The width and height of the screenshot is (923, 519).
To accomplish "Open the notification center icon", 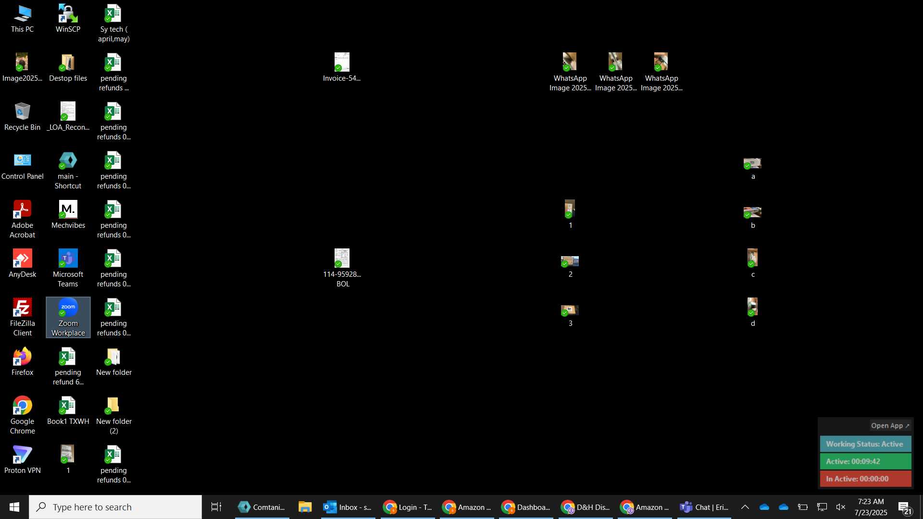I will pos(905,507).
